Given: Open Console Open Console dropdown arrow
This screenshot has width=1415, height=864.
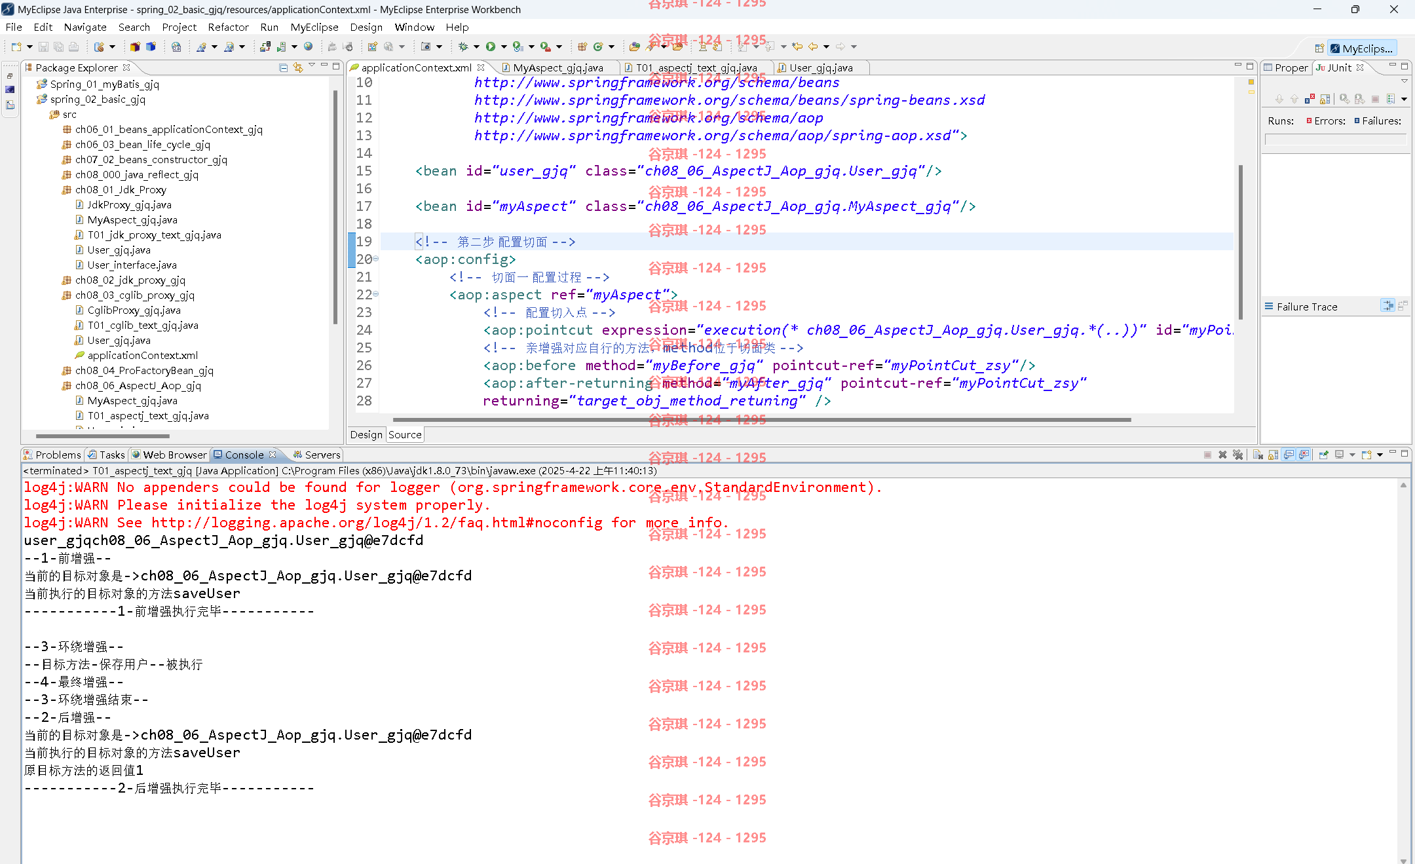Looking at the screenshot, I should (x=1380, y=455).
